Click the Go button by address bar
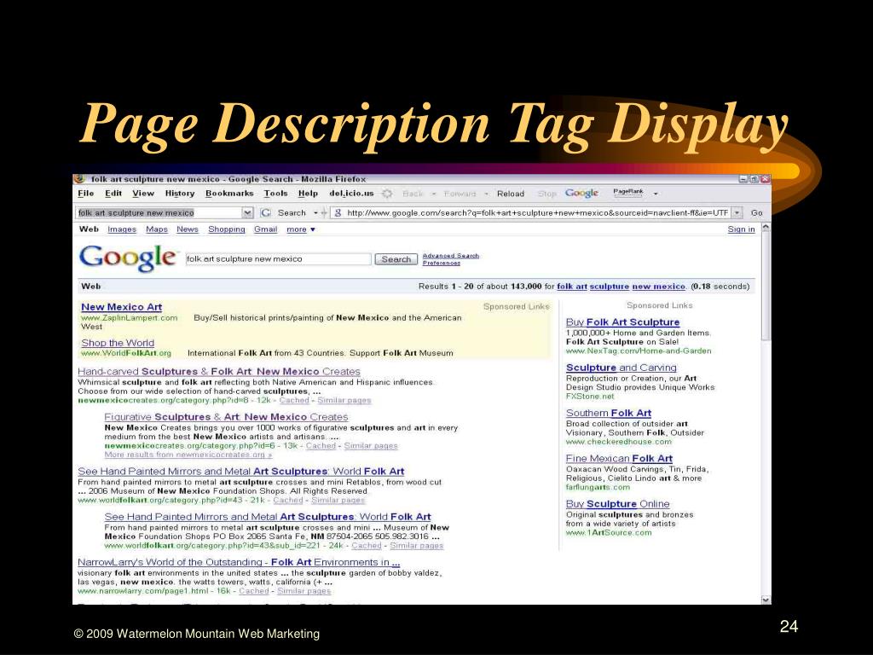The height and width of the screenshot is (655, 873). 756,212
